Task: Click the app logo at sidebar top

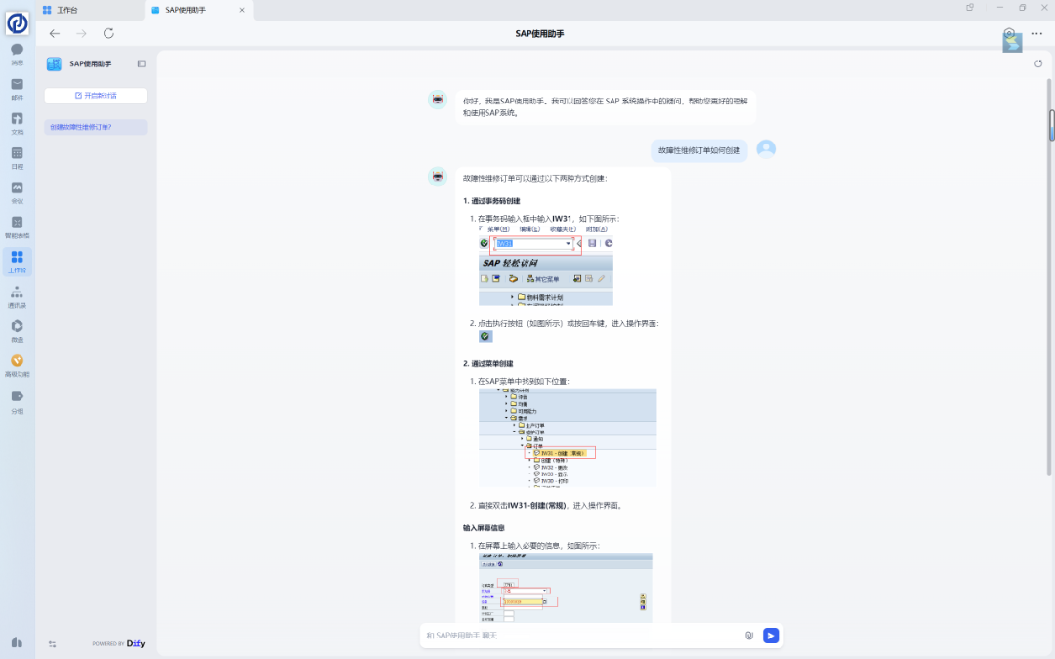Action: [x=18, y=22]
